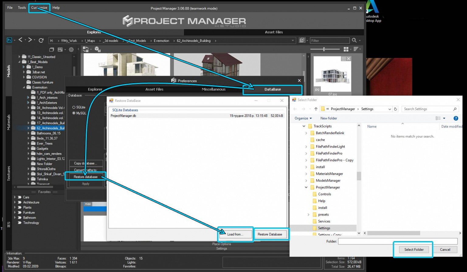Switch to the Asset Files main tab
Image resolution: width=467 pixels, height=272 pixels.
(x=274, y=32)
